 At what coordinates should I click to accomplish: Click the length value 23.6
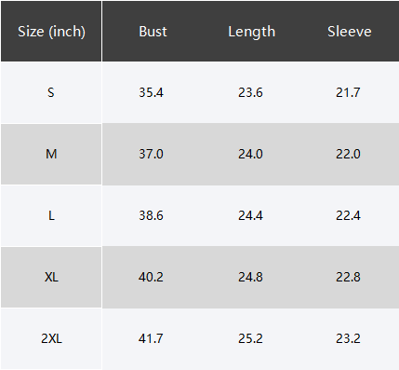[250, 92]
